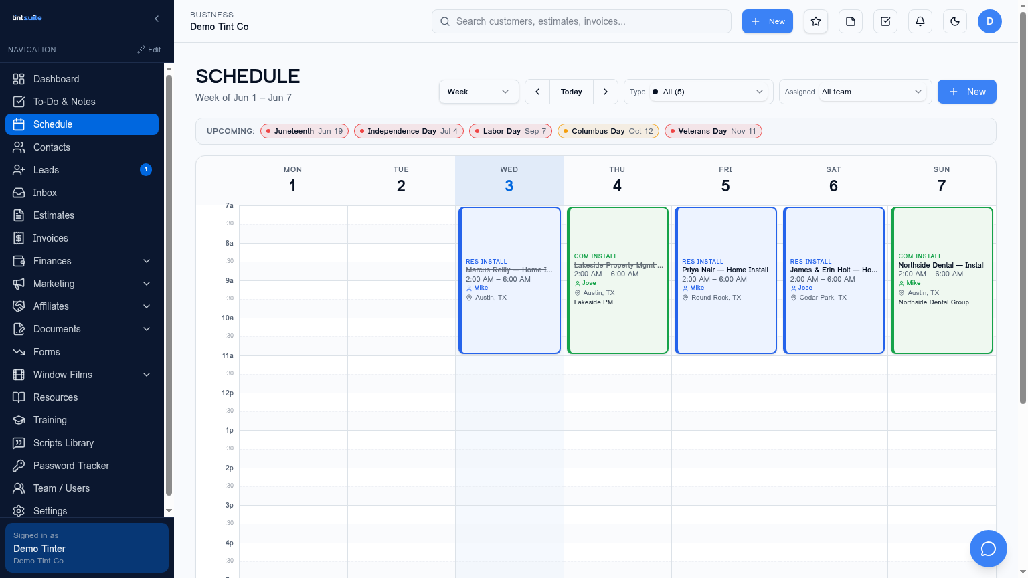Image resolution: width=1028 pixels, height=578 pixels.
Task: Select Schedule in the navigation
Action: click(x=82, y=124)
